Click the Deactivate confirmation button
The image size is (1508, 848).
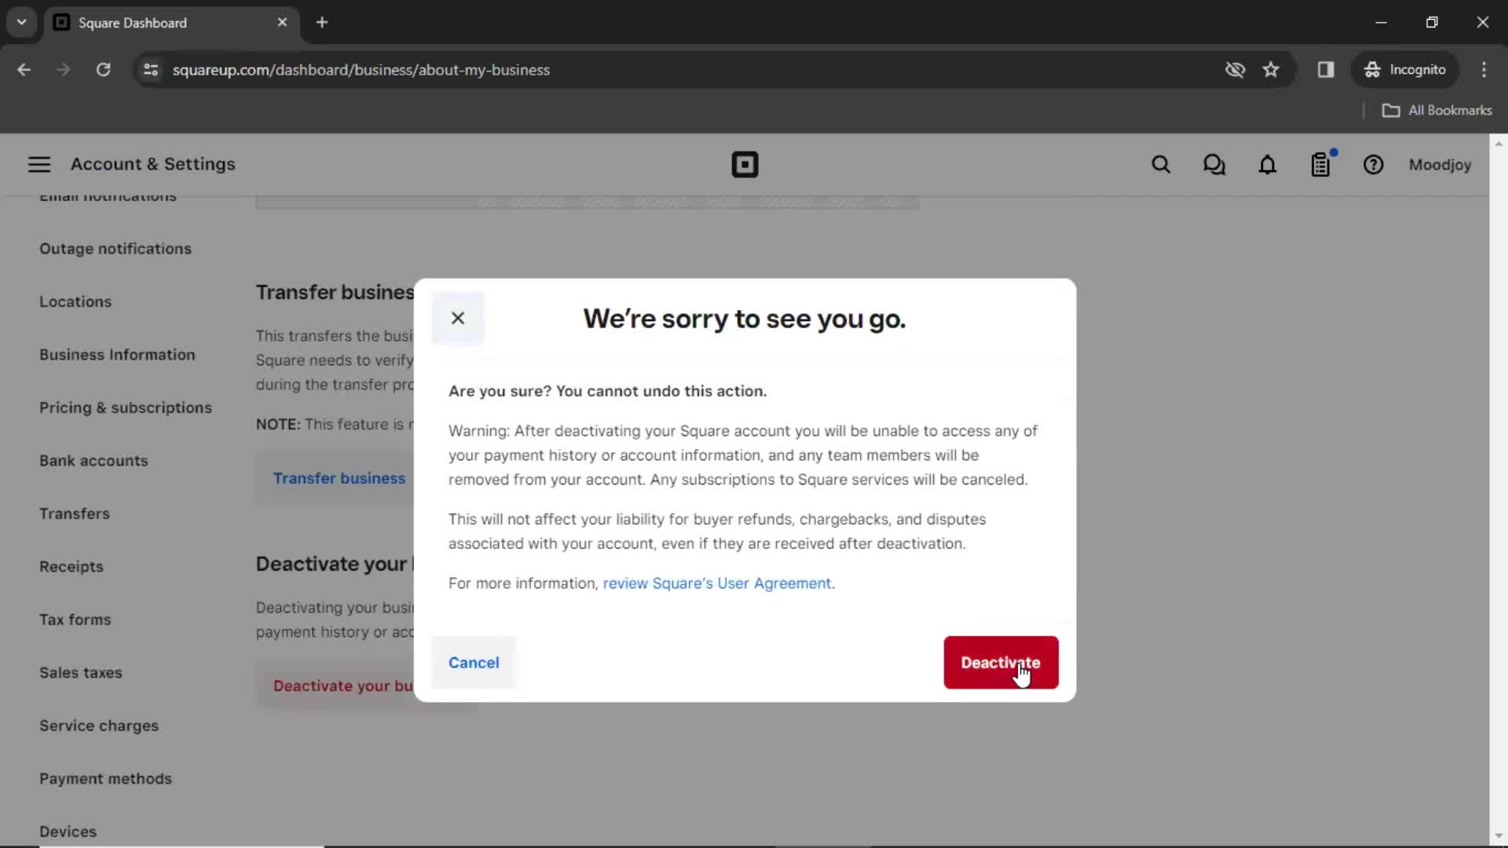(x=1001, y=662)
